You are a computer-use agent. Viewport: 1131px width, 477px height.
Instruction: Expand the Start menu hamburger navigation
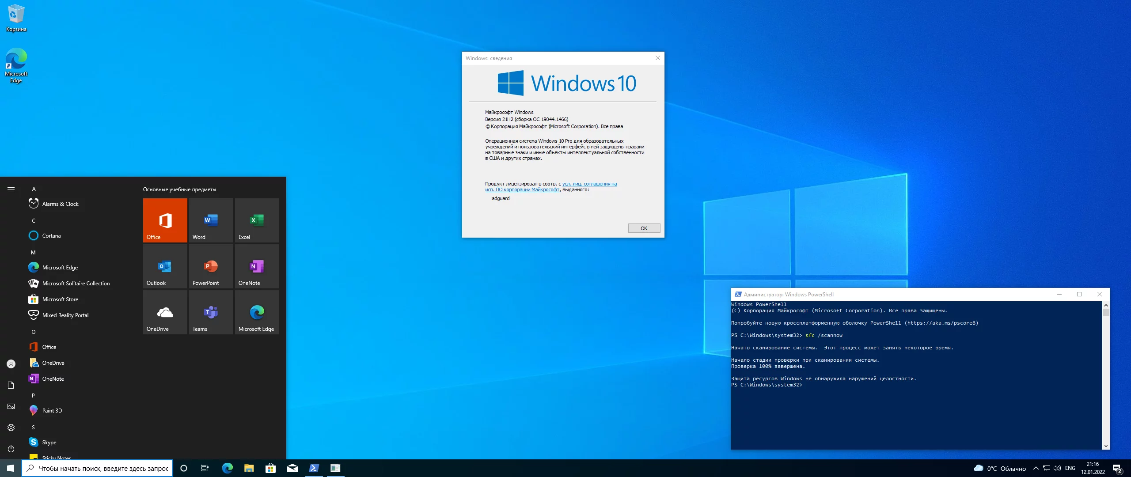click(11, 189)
